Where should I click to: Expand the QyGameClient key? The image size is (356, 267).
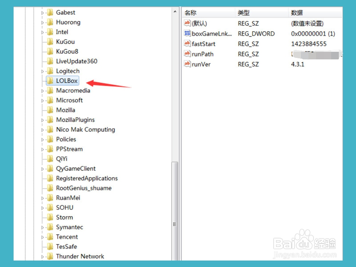pyautogui.click(x=42, y=168)
